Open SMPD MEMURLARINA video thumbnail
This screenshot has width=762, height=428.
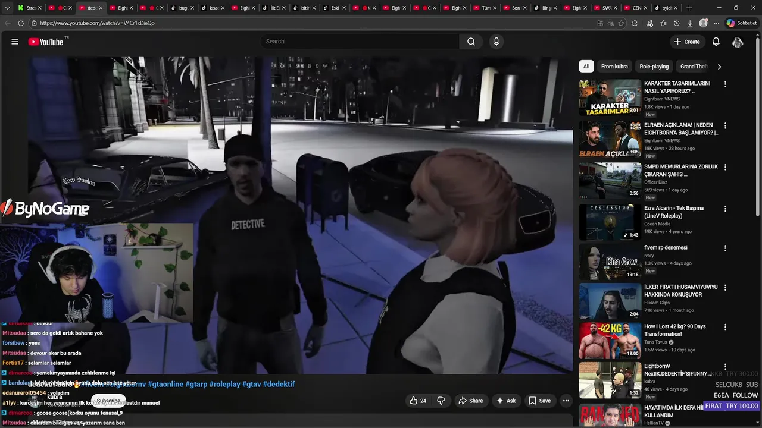coord(610,181)
